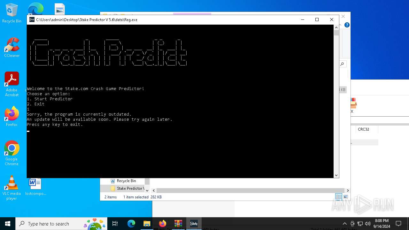409x230 pixels.
Task: Open the clock showing 8:08 PM
Action: (382, 224)
